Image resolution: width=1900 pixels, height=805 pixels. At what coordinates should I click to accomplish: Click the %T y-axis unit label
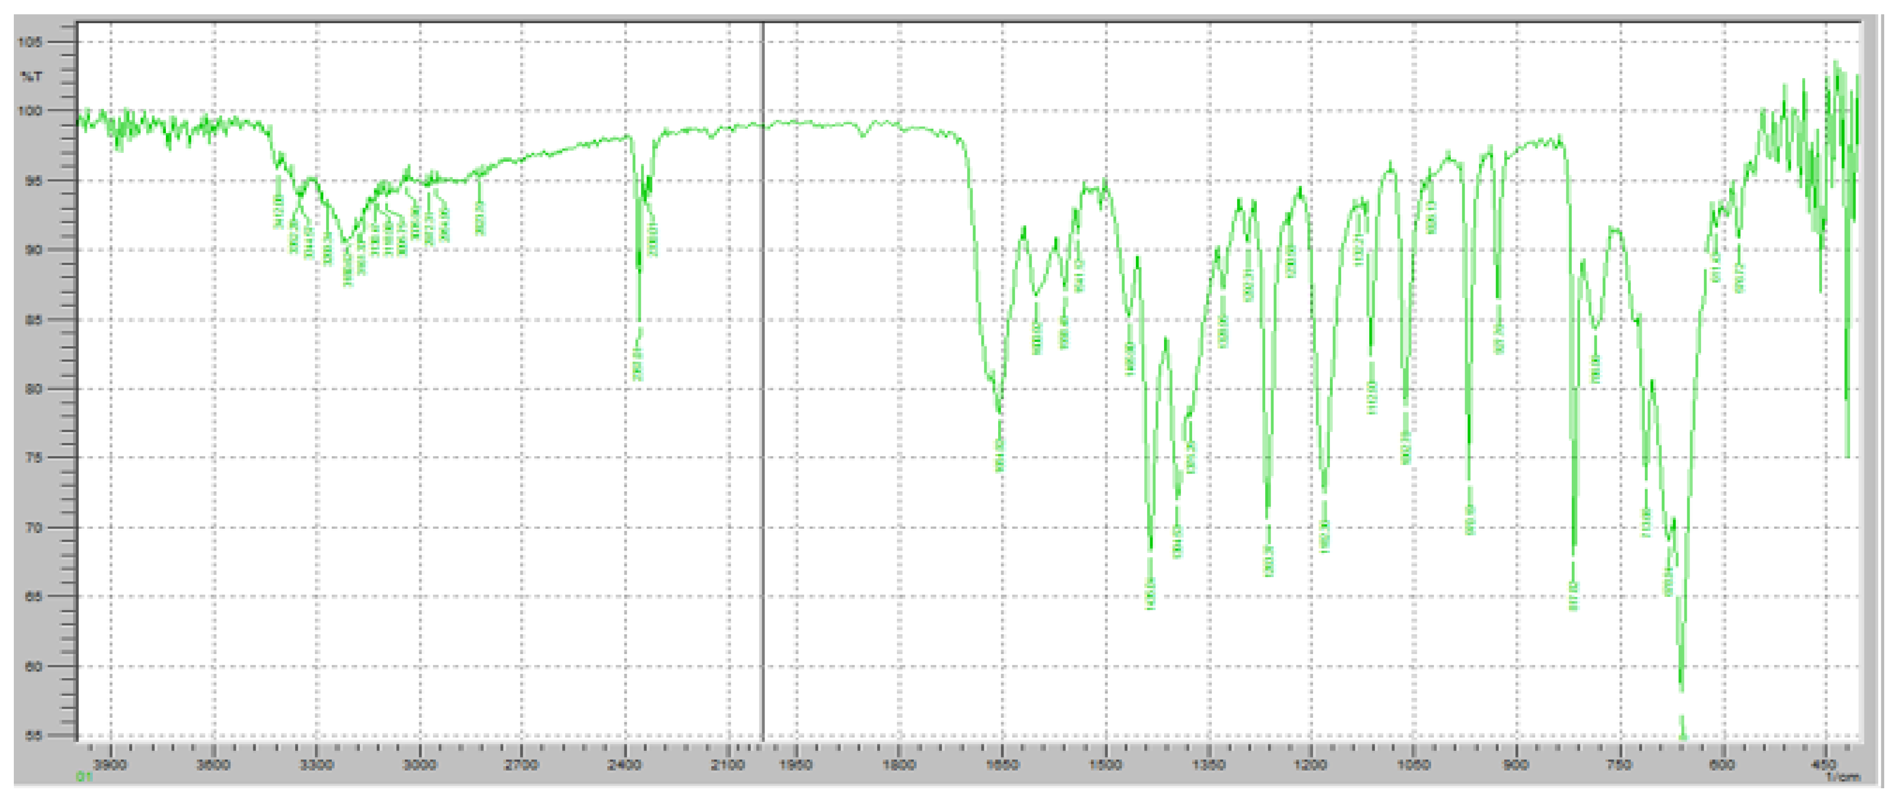pyautogui.click(x=31, y=76)
